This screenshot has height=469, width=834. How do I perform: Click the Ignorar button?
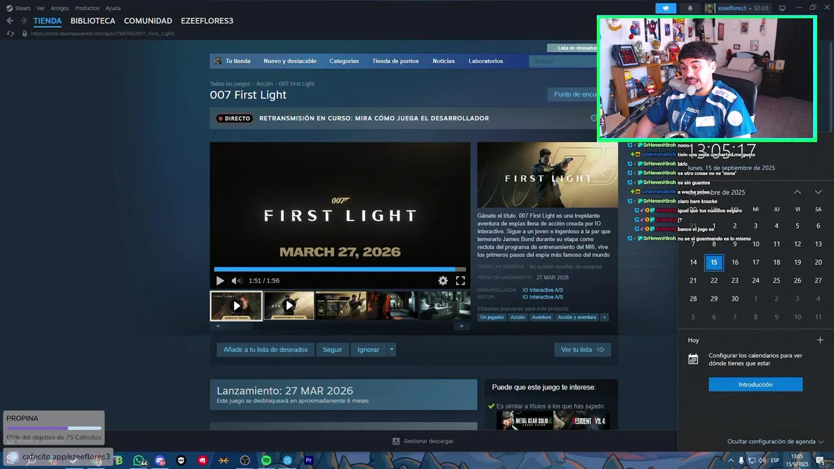tap(368, 350)
